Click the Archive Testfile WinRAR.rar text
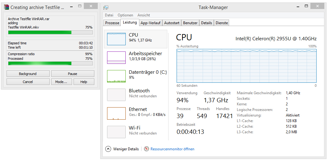Image resolution: width=329 pixels, height=163 pixels. (x=29, y=19)
